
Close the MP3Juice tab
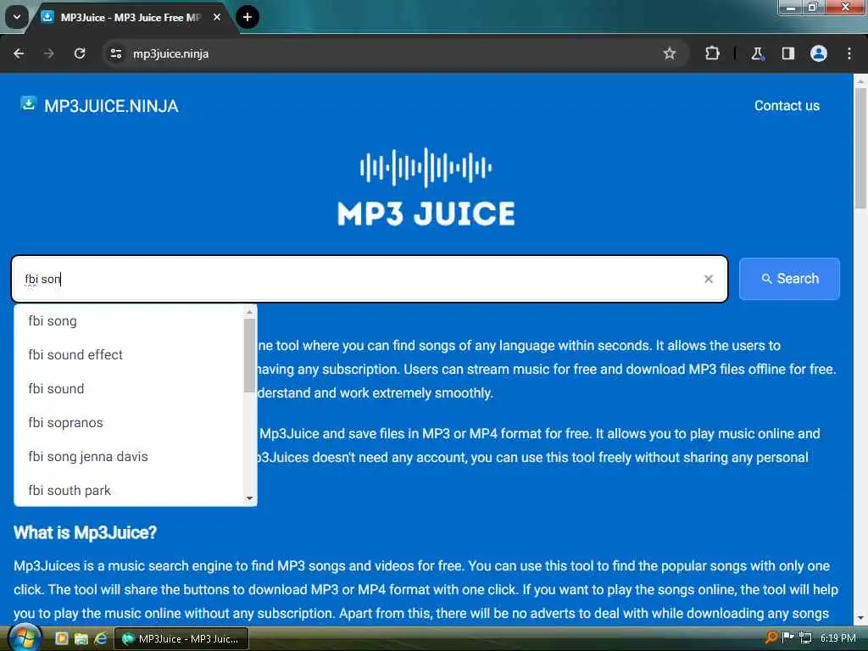[217, 17]
